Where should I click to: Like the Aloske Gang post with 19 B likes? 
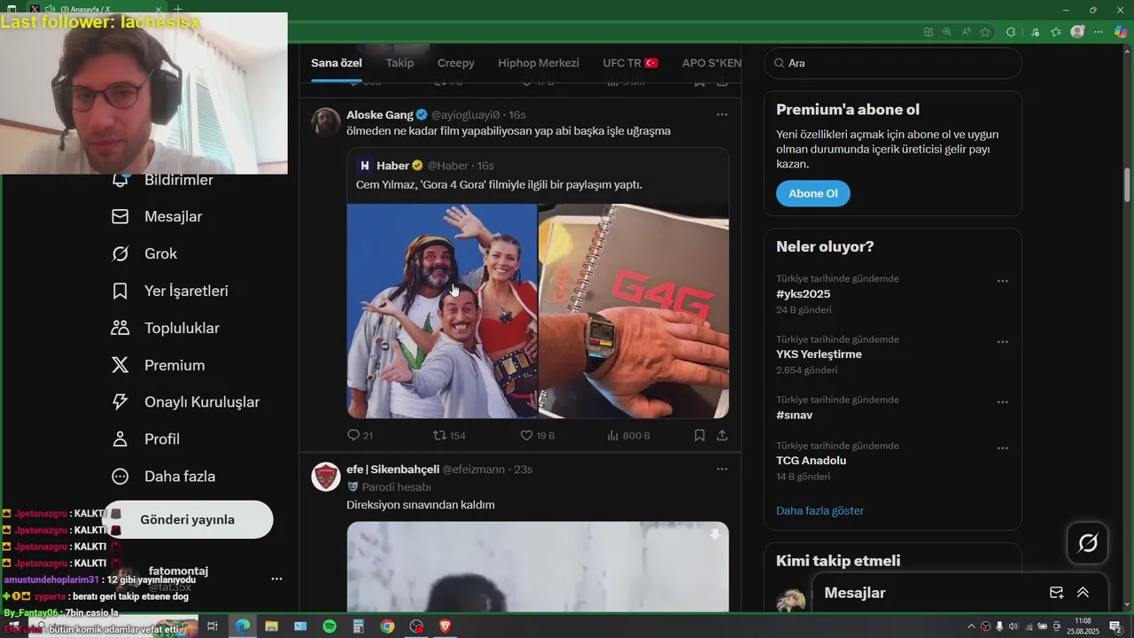pyautogui.click(x=537, y=435)
